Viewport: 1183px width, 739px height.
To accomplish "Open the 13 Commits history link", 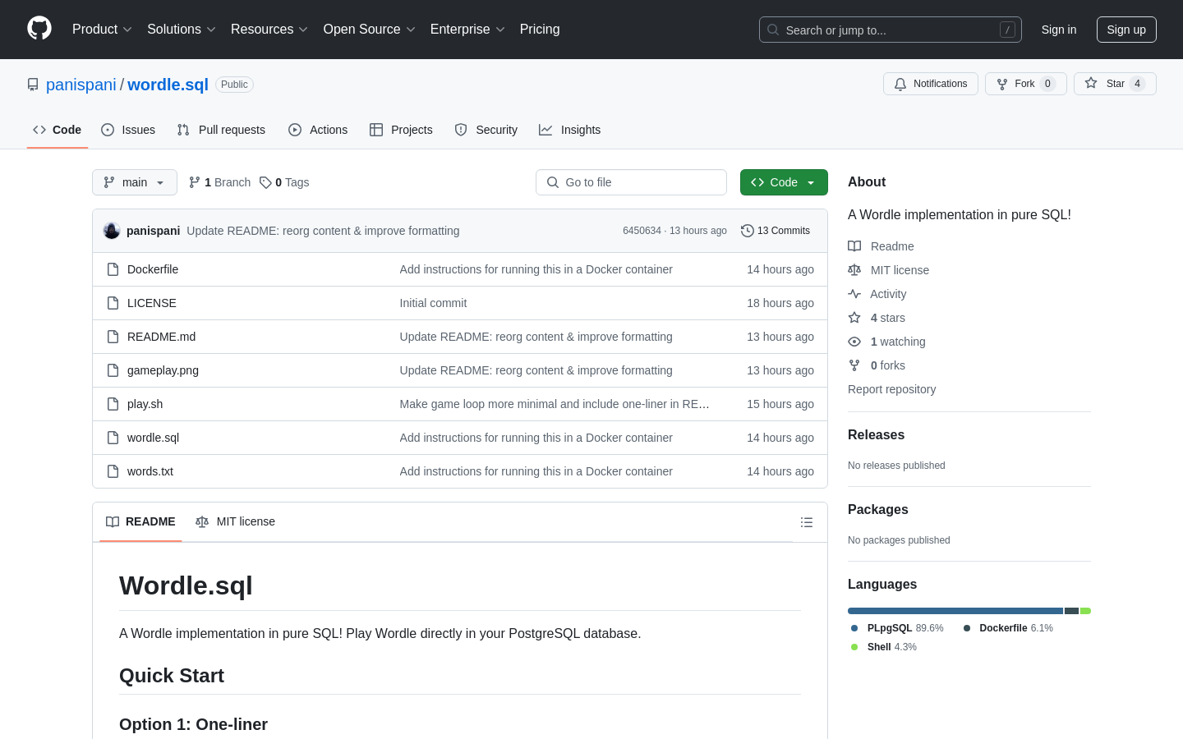I will 776,231.
